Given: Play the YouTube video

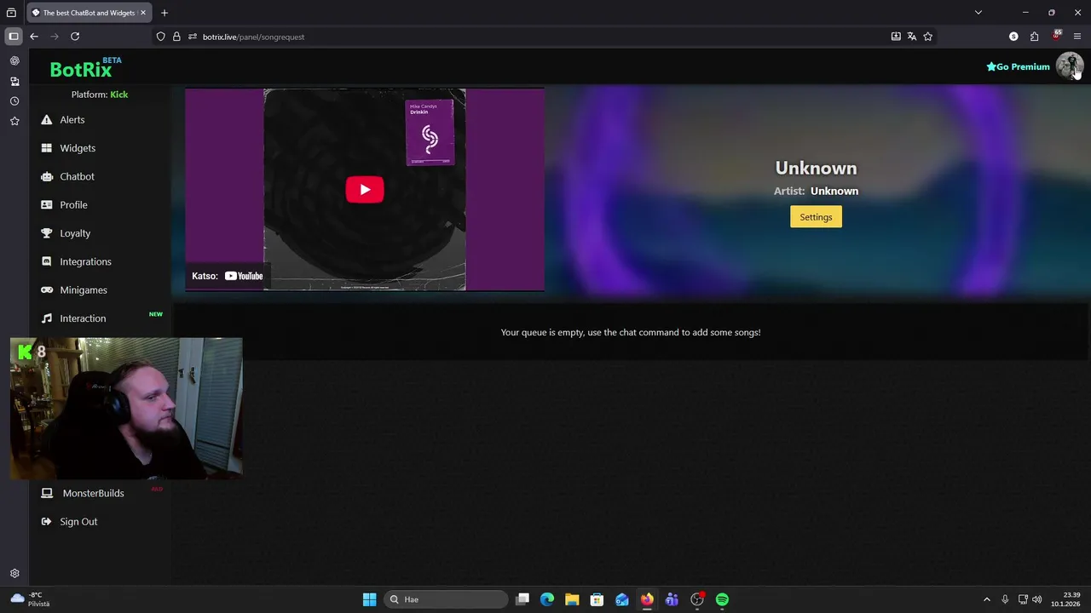Looking at the screenshot, I should (365, 190).
